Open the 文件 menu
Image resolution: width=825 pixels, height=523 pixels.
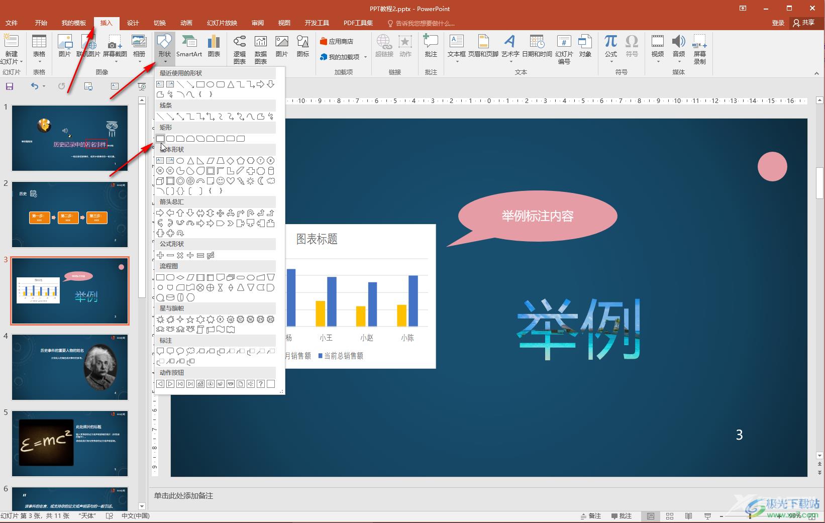point(12,23)
